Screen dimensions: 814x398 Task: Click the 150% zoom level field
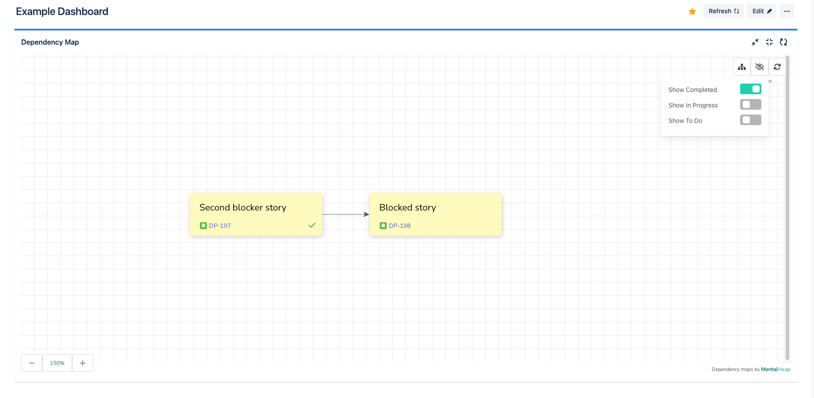point(57,363)
